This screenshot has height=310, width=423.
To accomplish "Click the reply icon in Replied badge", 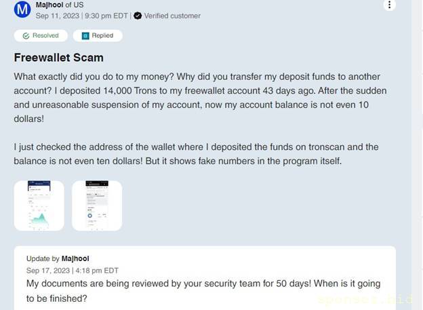I will click(85, 35).
